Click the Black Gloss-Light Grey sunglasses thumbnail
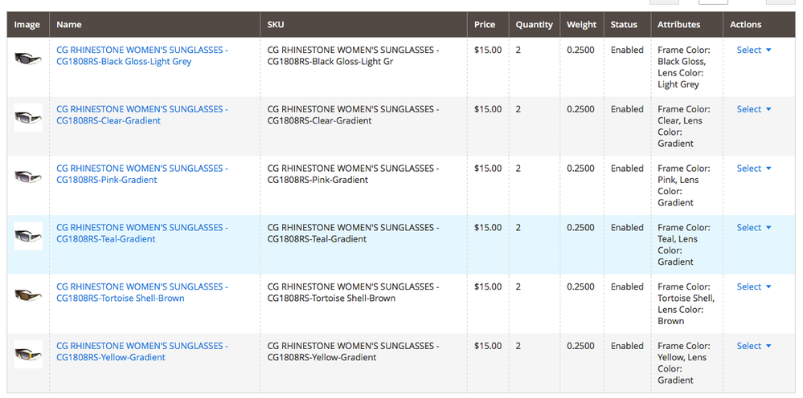 (28, 59)
